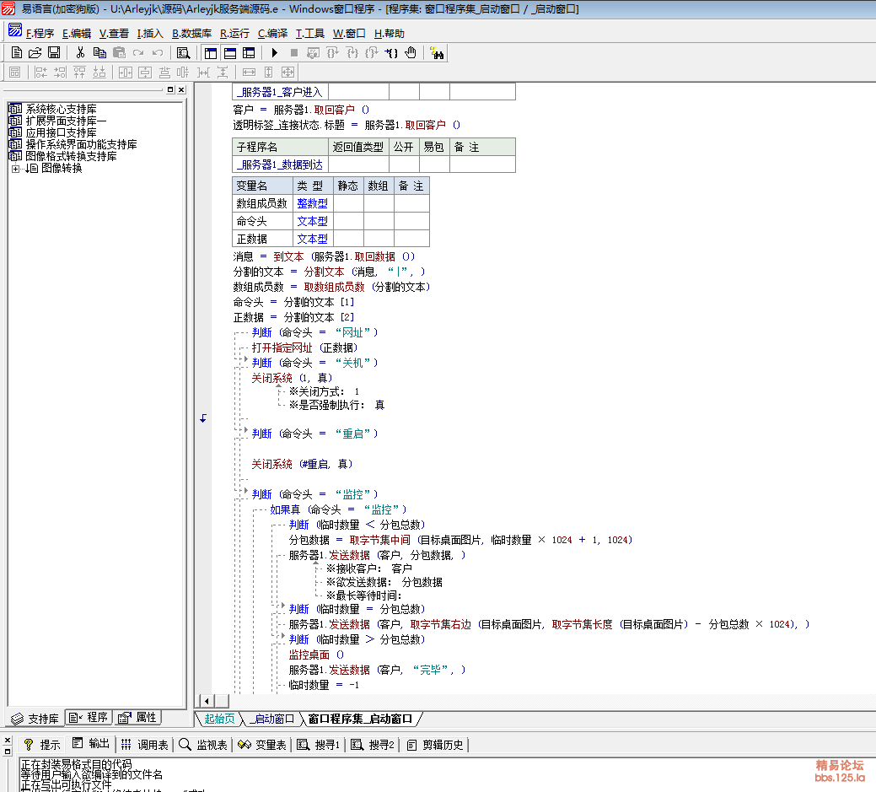Toggle the second panel layout button
The height and width of the screenshot is (792, 876).
pyautogui.click(x=229, y=53)
